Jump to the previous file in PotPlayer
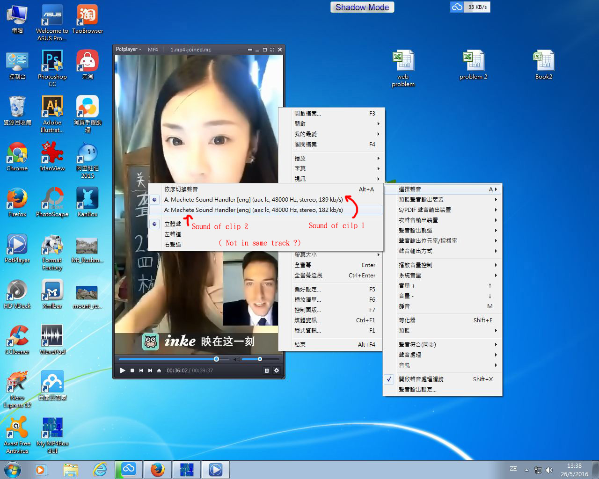 click(141, 370)
